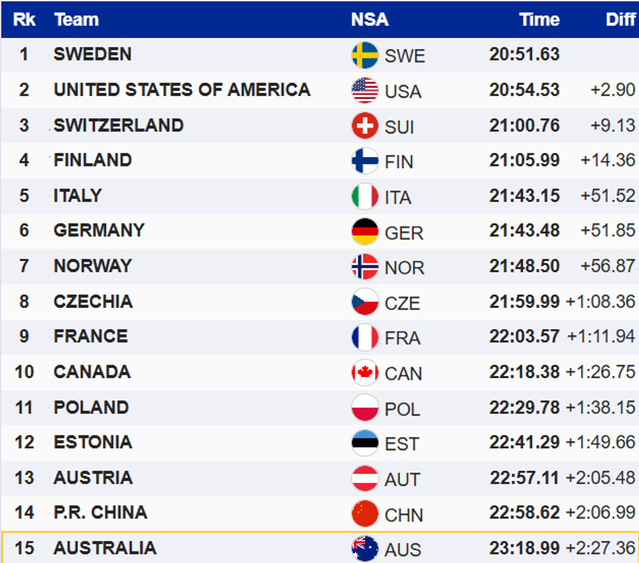The width and height of the screenshot is (639, 563).
Task: Open the SWEDEN team link
Action: [93, 54]
